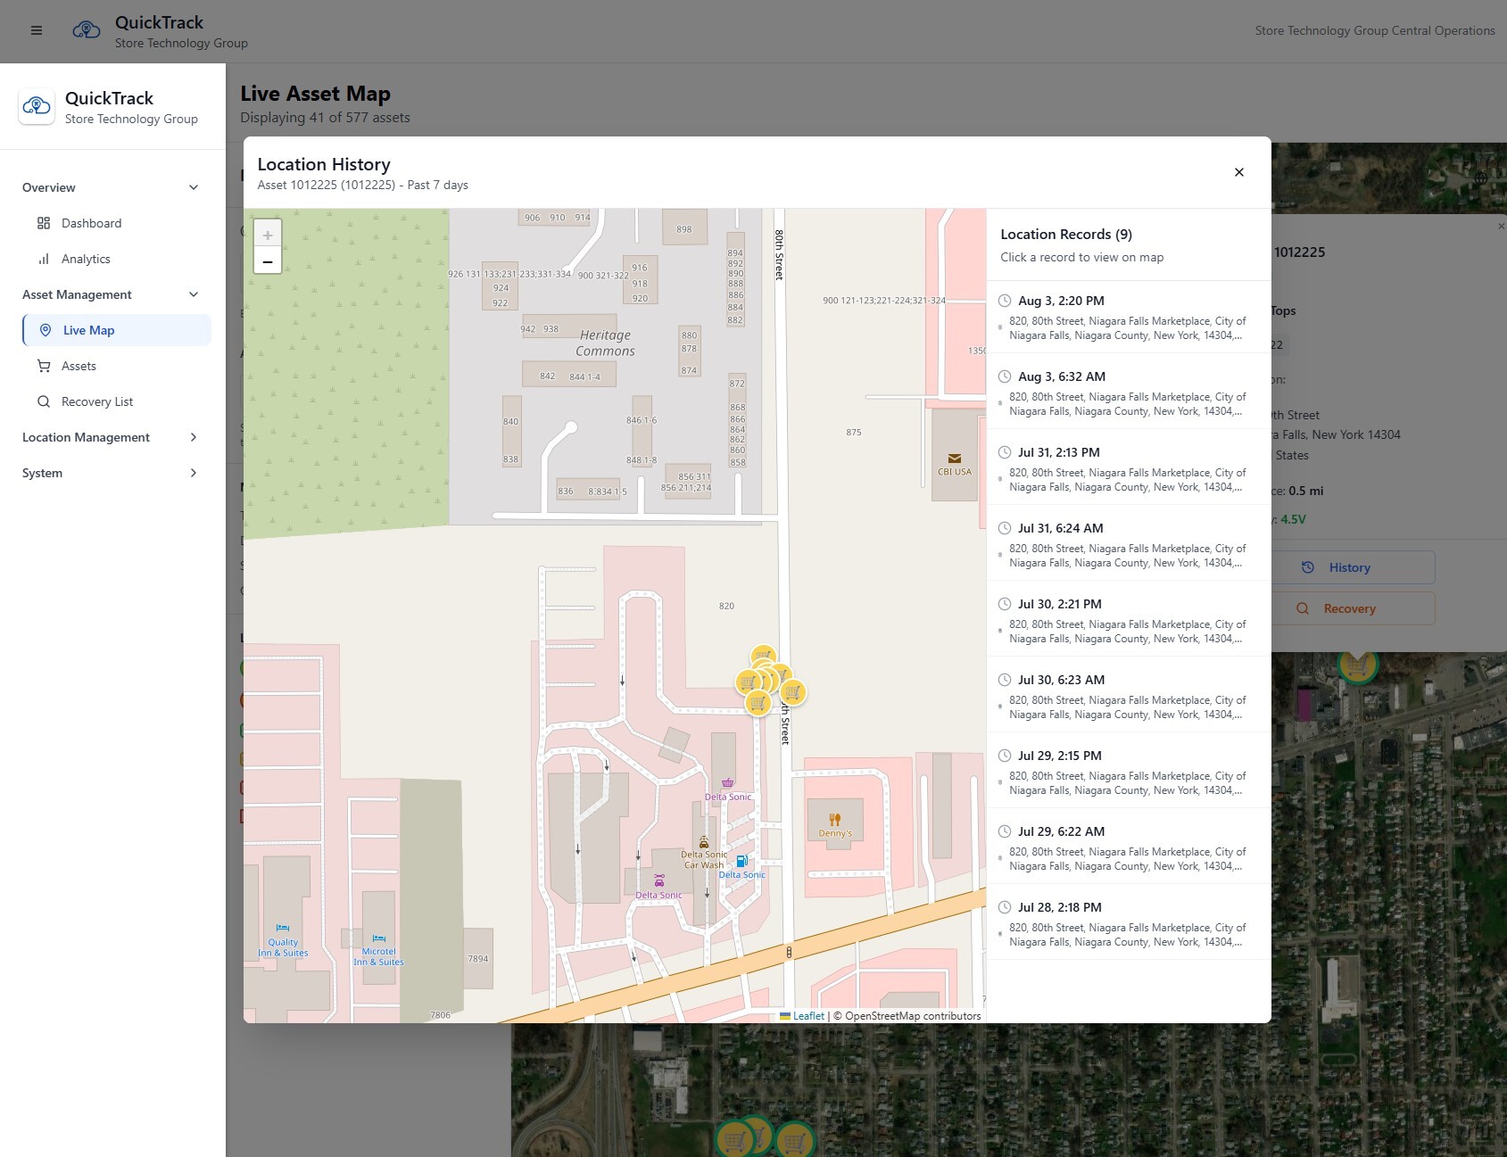1507x1157 pixels.
Task: Click the zoom-in plus control on the map
Action: tap(269, 235)
